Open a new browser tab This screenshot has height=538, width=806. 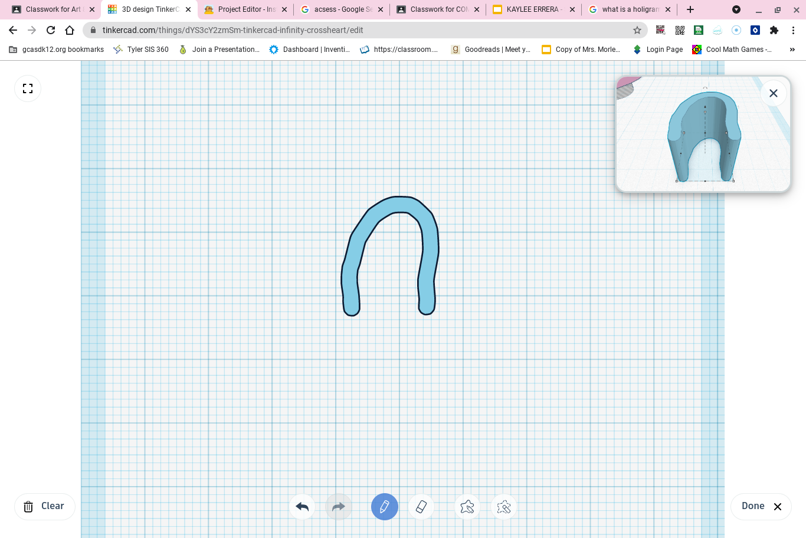pyautogui.click(x=690, y=9)
